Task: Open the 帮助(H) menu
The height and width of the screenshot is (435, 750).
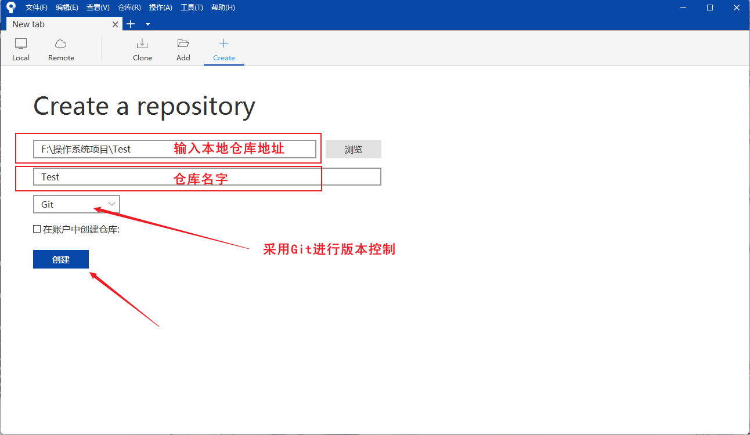Action: pyautogui.click(x=223, y=8)
